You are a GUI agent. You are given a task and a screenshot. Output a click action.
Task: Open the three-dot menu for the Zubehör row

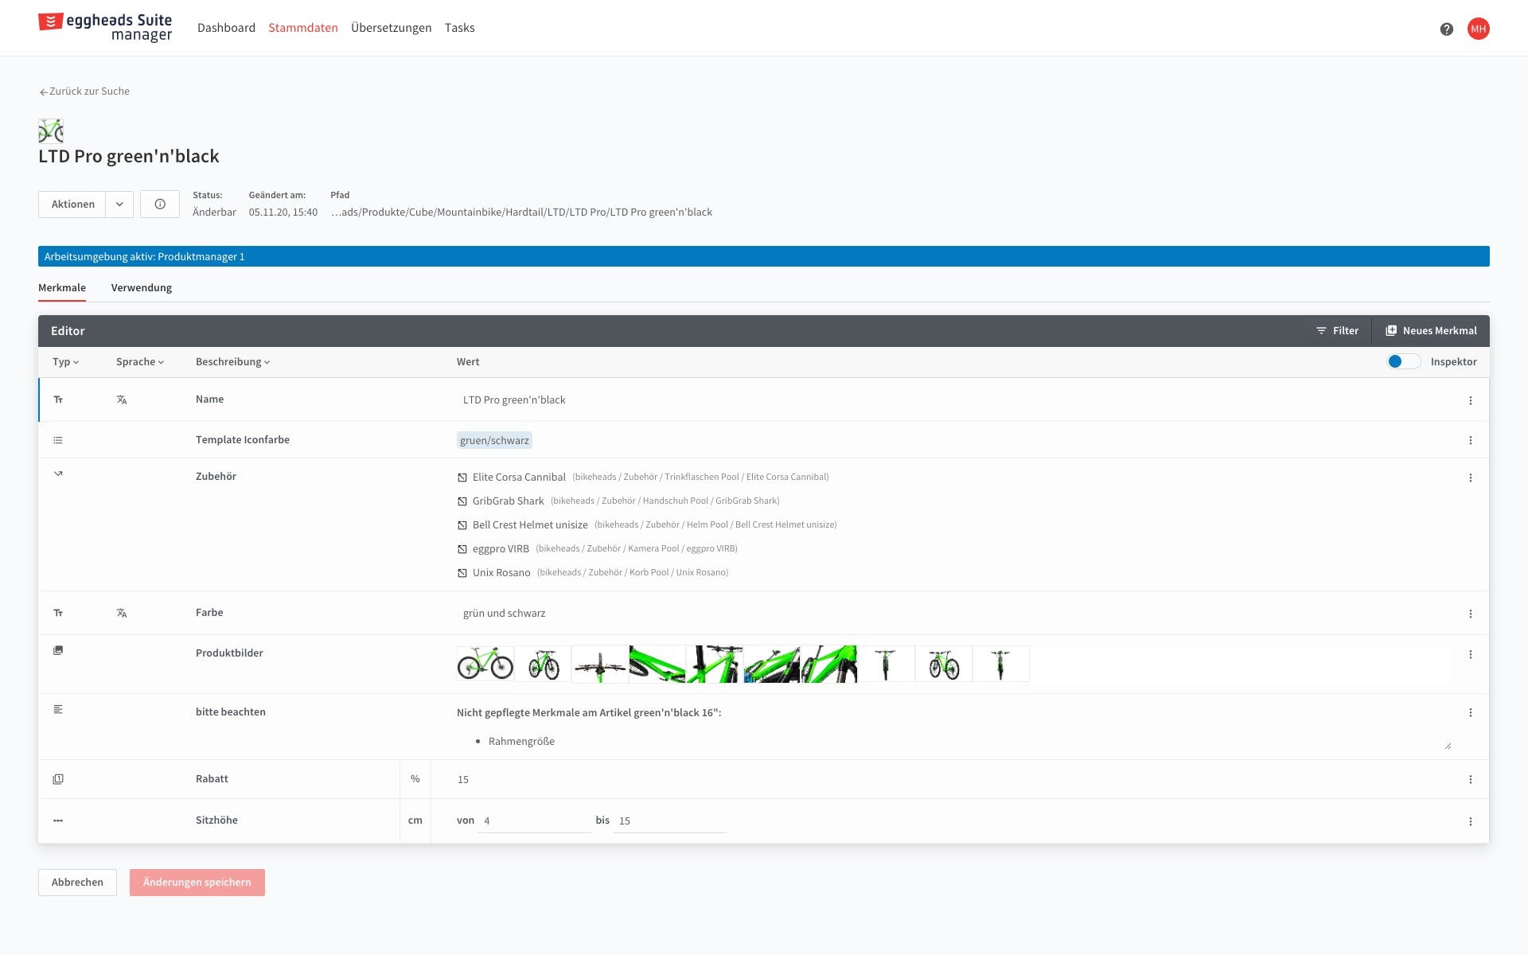pos(1470,477)
